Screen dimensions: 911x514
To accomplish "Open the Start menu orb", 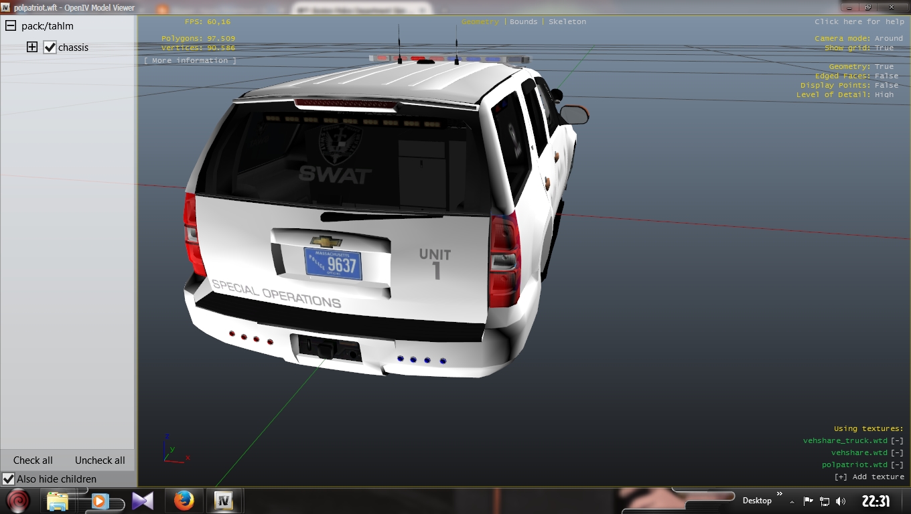I will pos(19,501).
